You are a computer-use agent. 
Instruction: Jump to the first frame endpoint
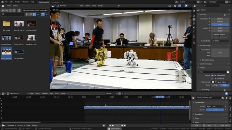(110, 125)
